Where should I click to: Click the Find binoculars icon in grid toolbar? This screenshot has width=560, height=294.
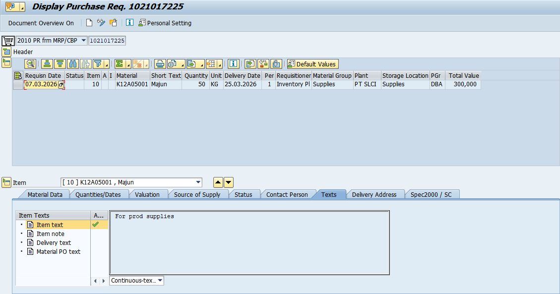[x=73, y=64]
